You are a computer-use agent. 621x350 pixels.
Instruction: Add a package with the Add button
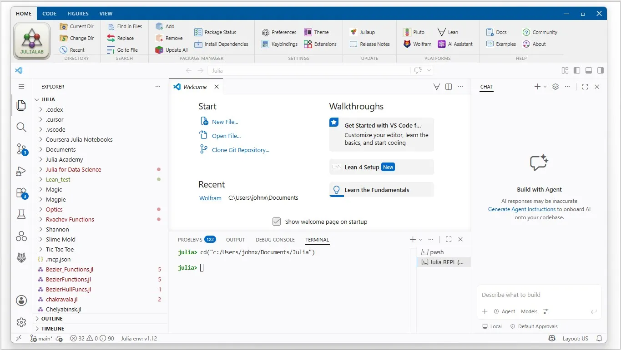tap(165, 26)
